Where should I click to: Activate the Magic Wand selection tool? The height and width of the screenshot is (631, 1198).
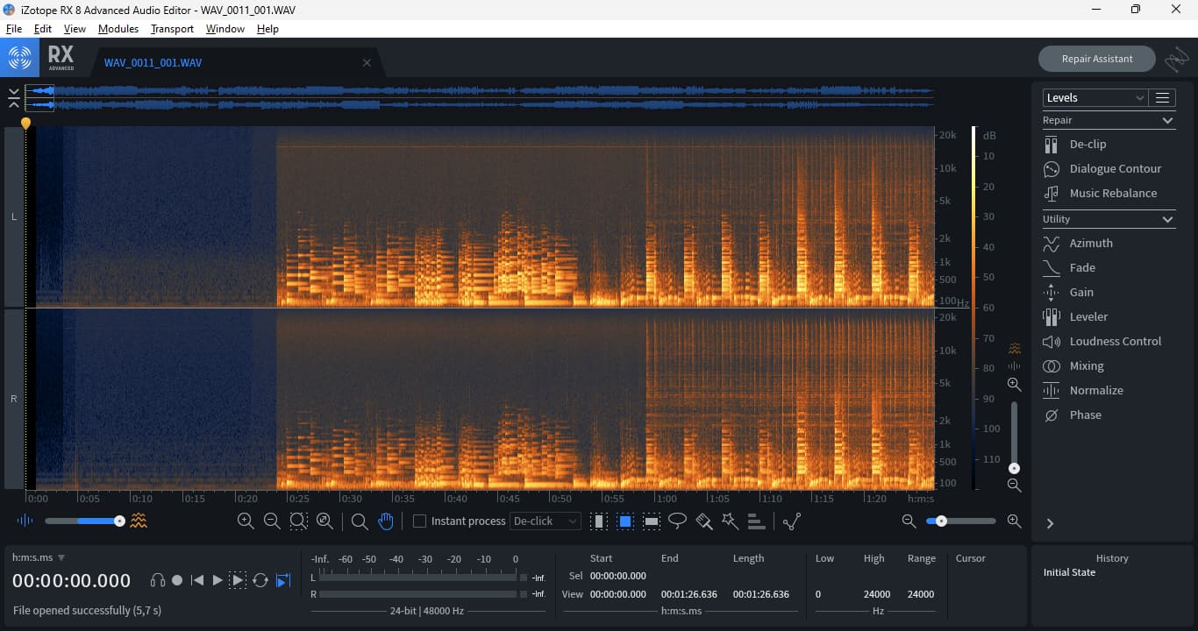click(x=730, y=521)
